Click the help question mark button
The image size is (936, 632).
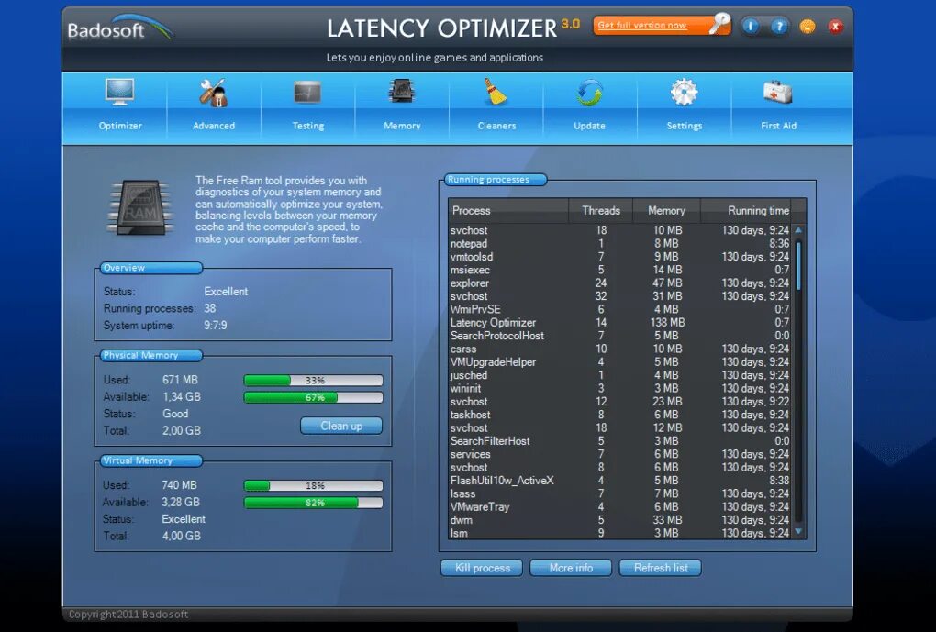778,27
